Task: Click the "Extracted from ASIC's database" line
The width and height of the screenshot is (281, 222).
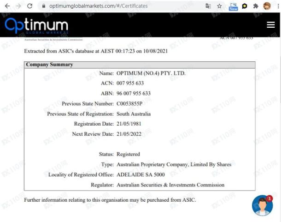Action: click(x=96, y=51)
